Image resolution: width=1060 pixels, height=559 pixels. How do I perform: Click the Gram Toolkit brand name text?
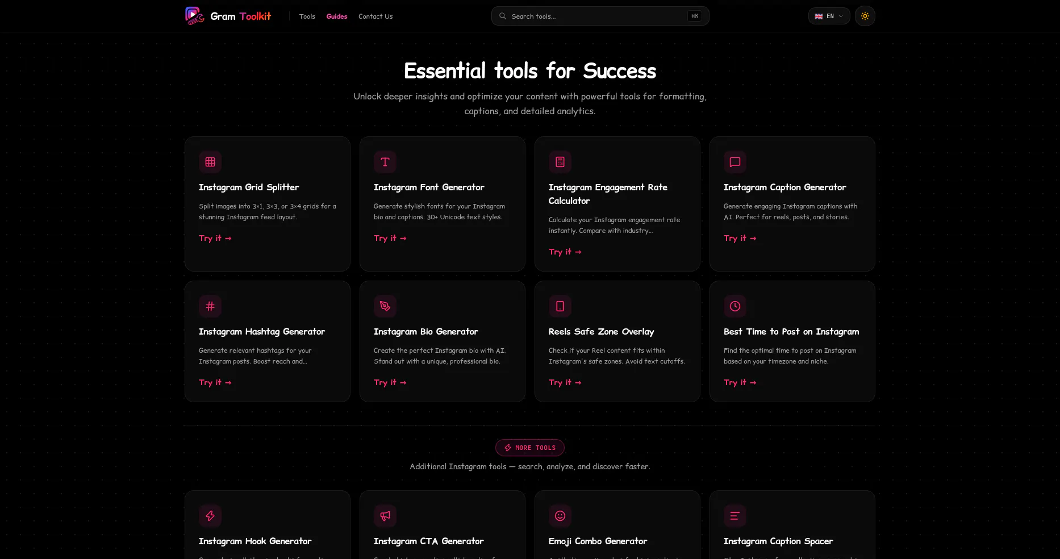click(241, 16)
